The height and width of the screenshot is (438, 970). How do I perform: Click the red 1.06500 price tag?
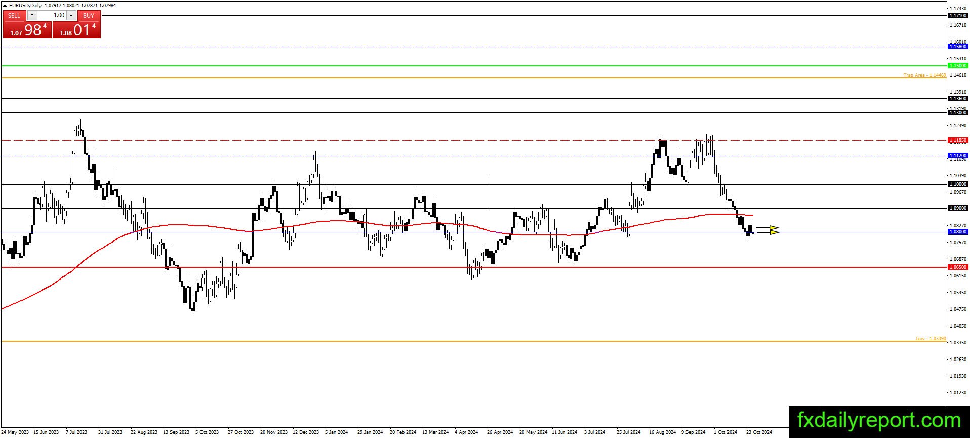pyautogui.click(x=958, y=267)
